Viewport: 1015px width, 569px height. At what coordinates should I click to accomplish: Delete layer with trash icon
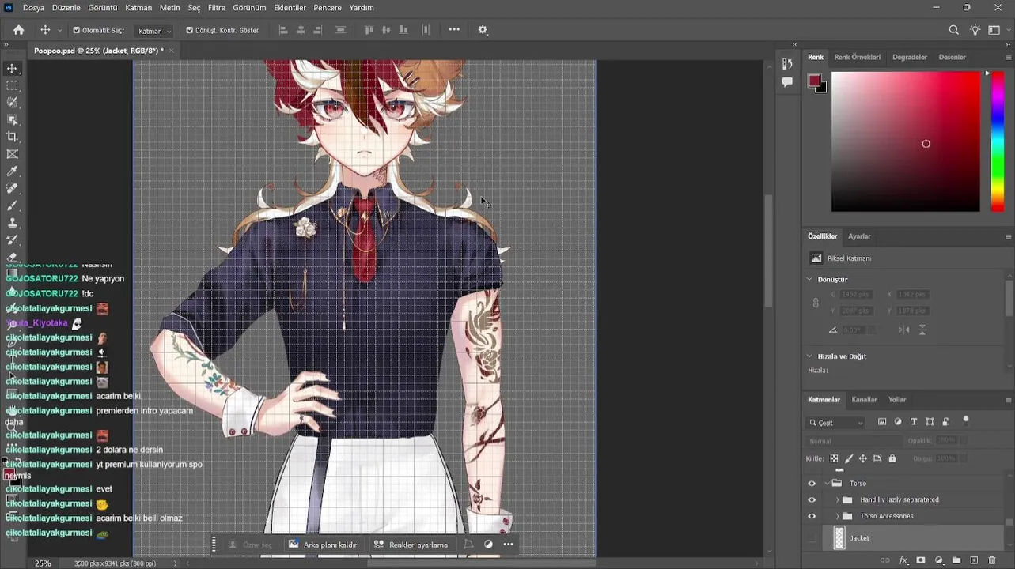point(992,560)
